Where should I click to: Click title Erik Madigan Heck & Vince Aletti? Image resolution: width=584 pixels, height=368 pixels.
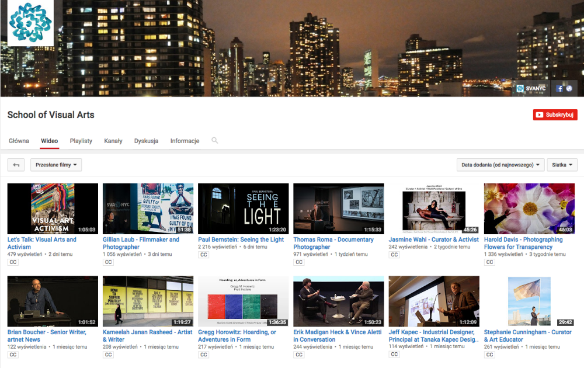pyautogui.click(x=338, y=336)
